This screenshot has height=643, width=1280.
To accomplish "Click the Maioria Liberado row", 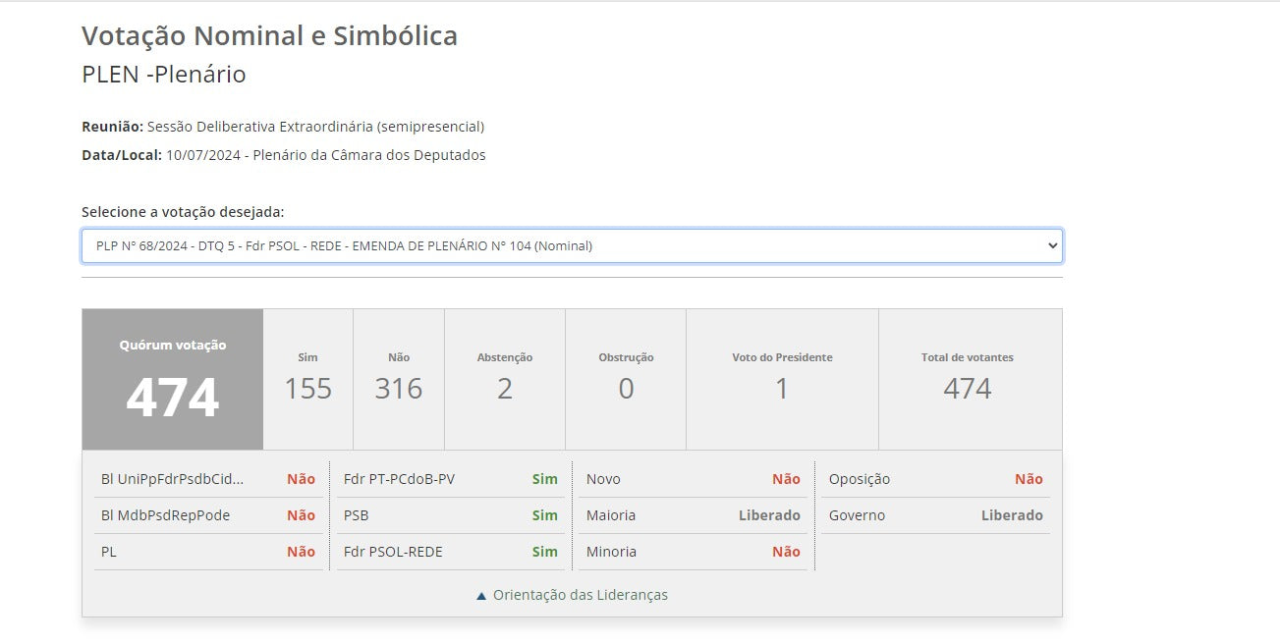I will coord(693,515).
